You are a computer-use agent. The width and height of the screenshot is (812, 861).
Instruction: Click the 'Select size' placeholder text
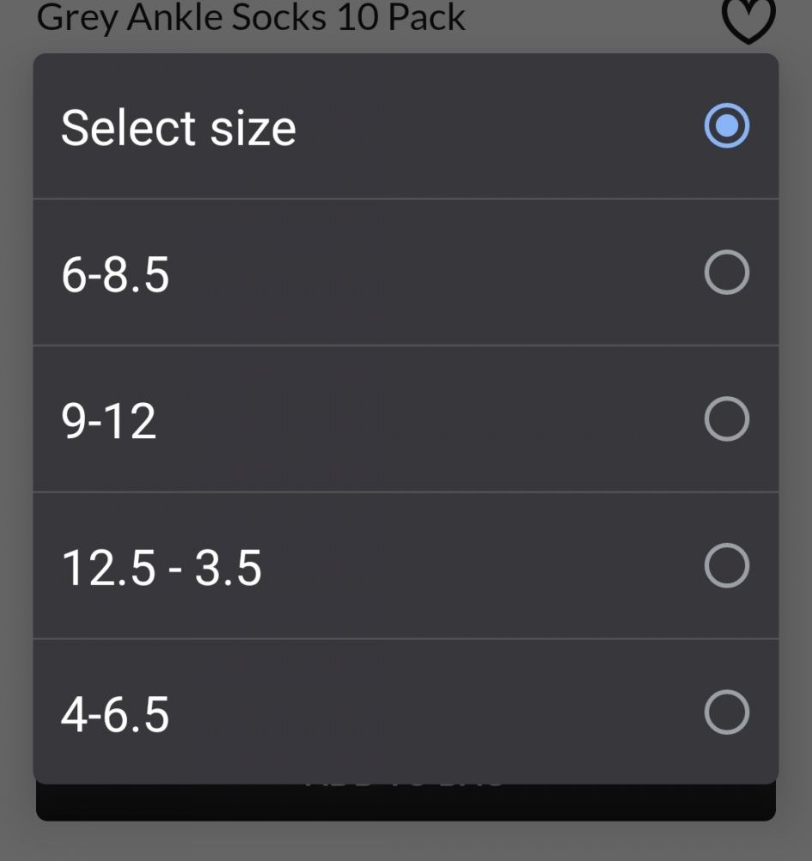point(178,128)
